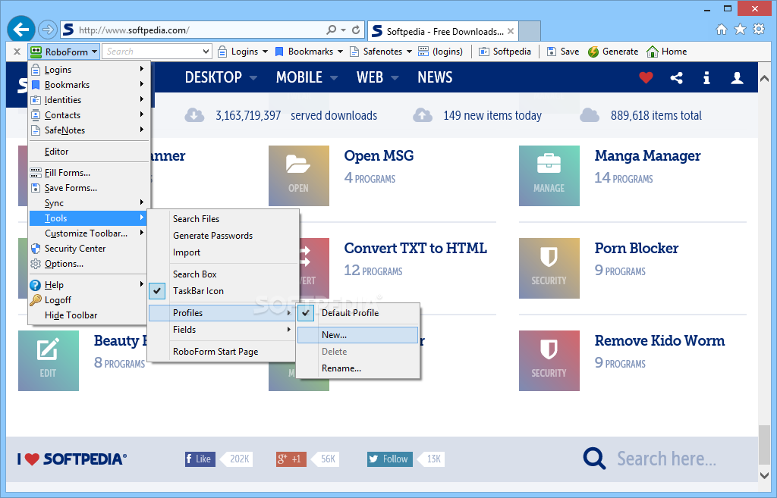
Task: Click the page scrollbar down arrow
Action: [x=763, y=475]
